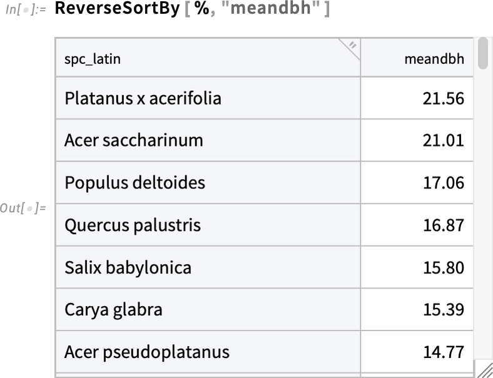Click the In[] input cell label
Image resolution: width=493 pixels, height=378 pixels.
tap(26, 9)
